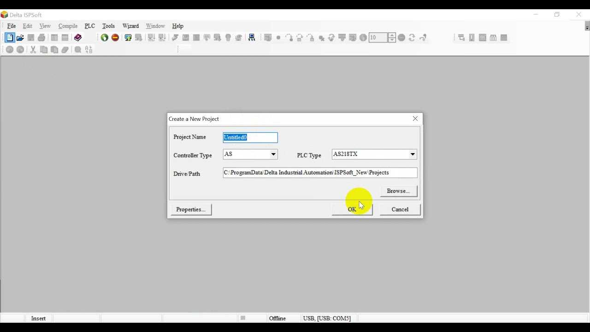Open the File menu

[x=12, y=26]
